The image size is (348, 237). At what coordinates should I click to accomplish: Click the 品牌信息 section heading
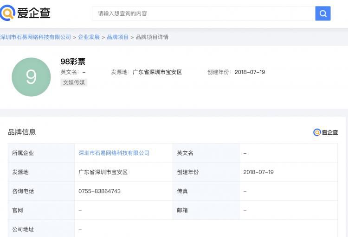coord(22,132)
